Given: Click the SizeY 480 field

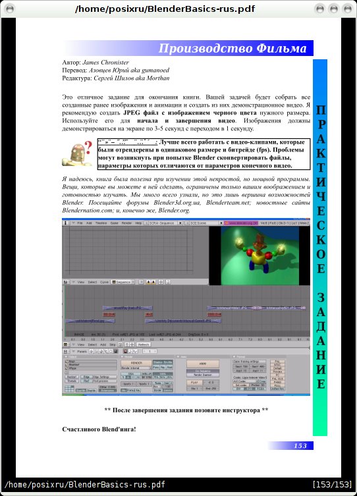Looking at the screenshot, I should pyautogui.click(x=258, y=366).
